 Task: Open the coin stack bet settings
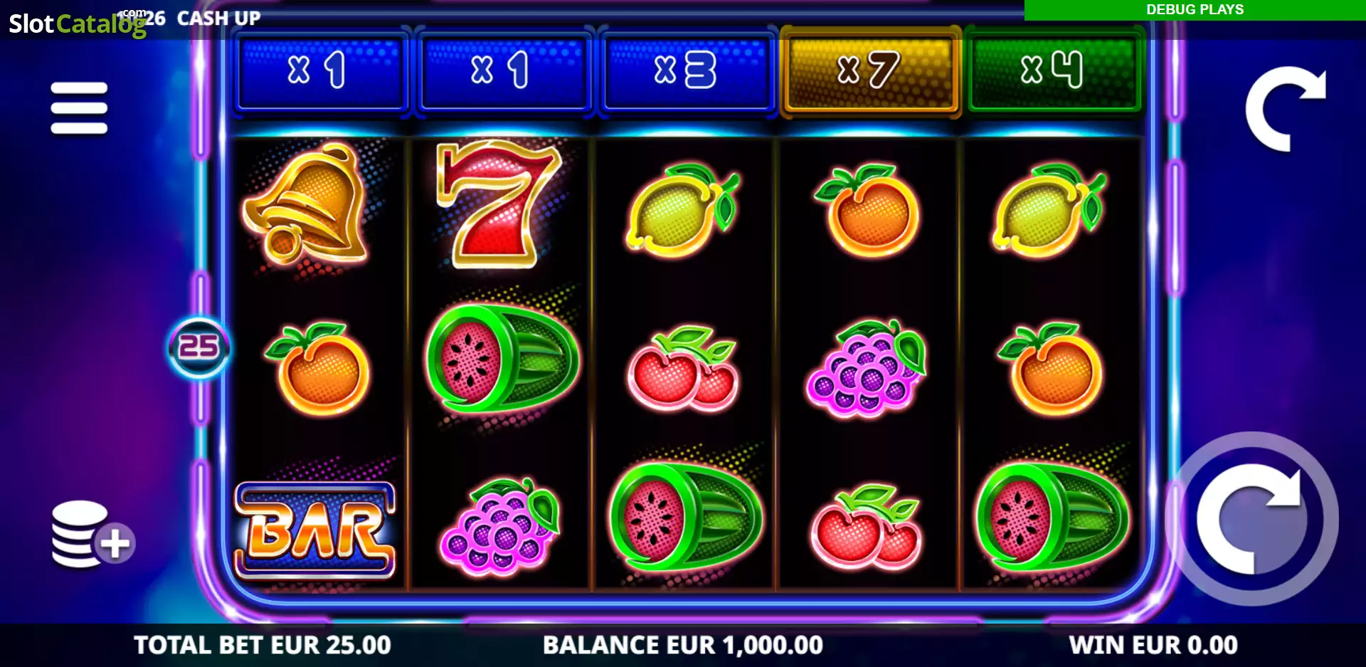coord(92,535)
